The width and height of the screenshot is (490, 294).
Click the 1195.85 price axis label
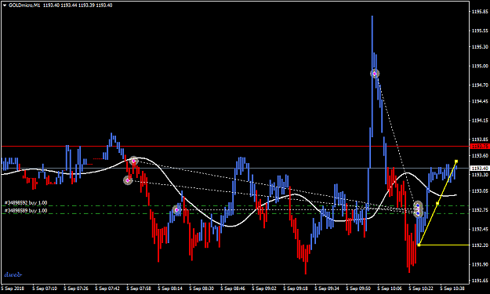click(480, 12)
